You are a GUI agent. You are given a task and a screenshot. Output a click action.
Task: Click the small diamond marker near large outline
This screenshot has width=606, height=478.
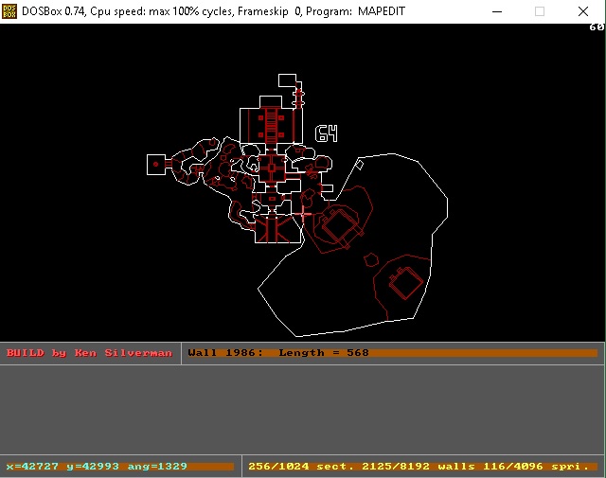coord(358,165)
